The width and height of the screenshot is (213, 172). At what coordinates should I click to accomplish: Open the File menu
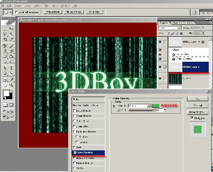[x=3, y=6]
